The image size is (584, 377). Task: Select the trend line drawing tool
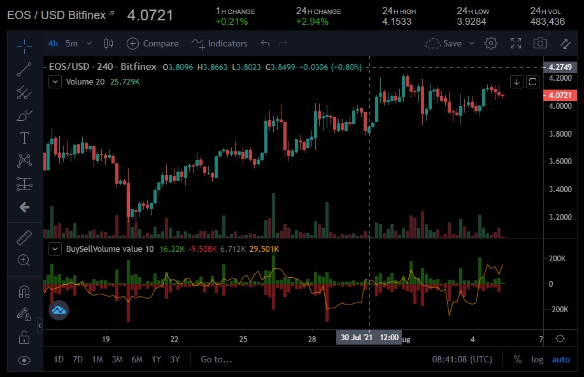coord(24,69)
